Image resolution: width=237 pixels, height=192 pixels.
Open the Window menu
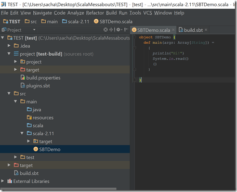[x=163, y=13]
